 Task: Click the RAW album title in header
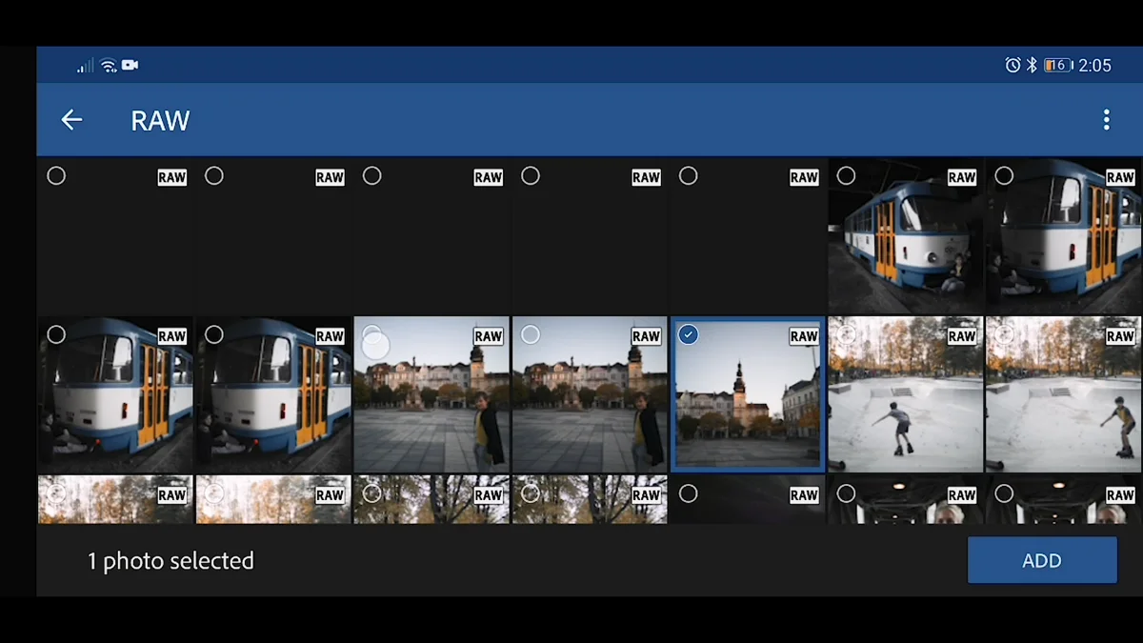[160, 120]
